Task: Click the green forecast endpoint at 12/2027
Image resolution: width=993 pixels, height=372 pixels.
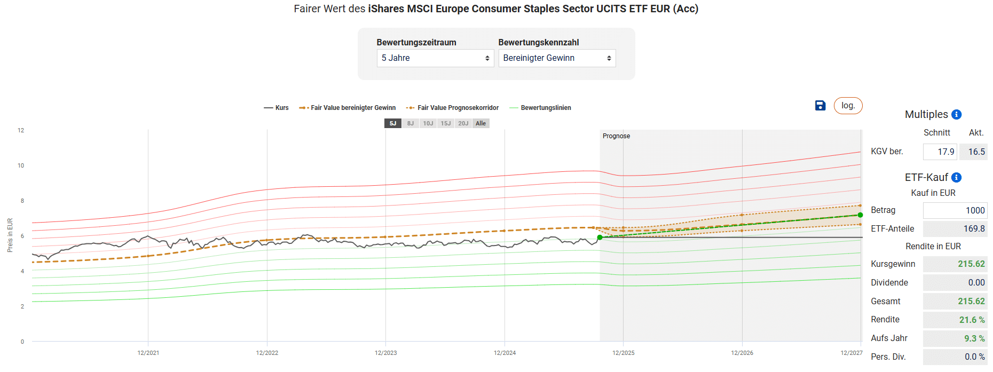Action: 860,215
